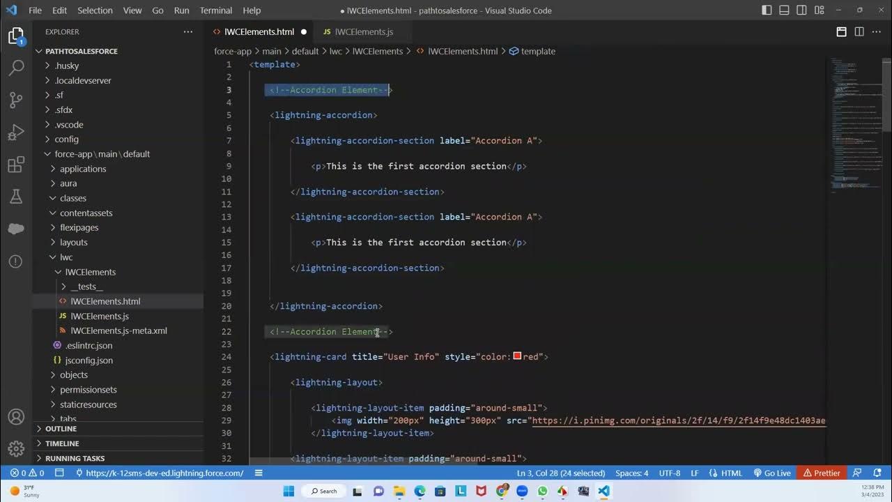The image size is (892, 502).
Task: Change the UTF-8 encoding
Action: tap(669, 473)
